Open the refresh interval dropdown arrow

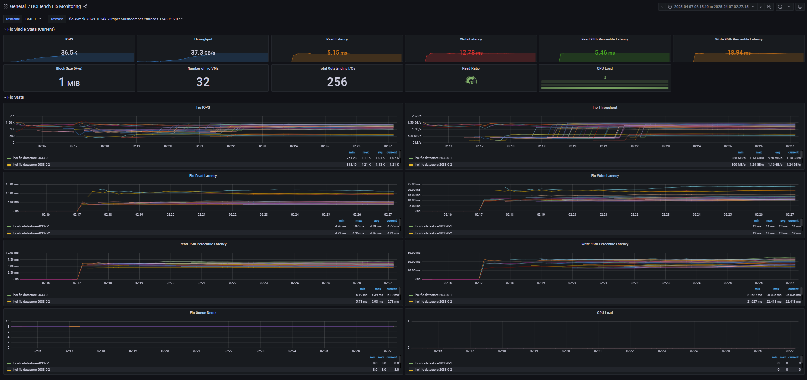(x=789, y=7)
